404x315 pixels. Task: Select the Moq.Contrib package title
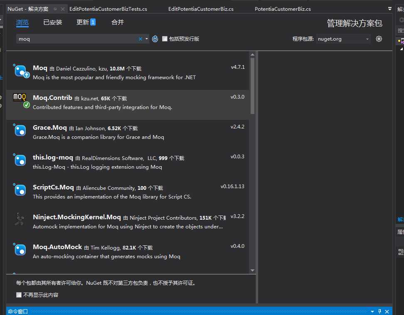(x=52, y=98)
